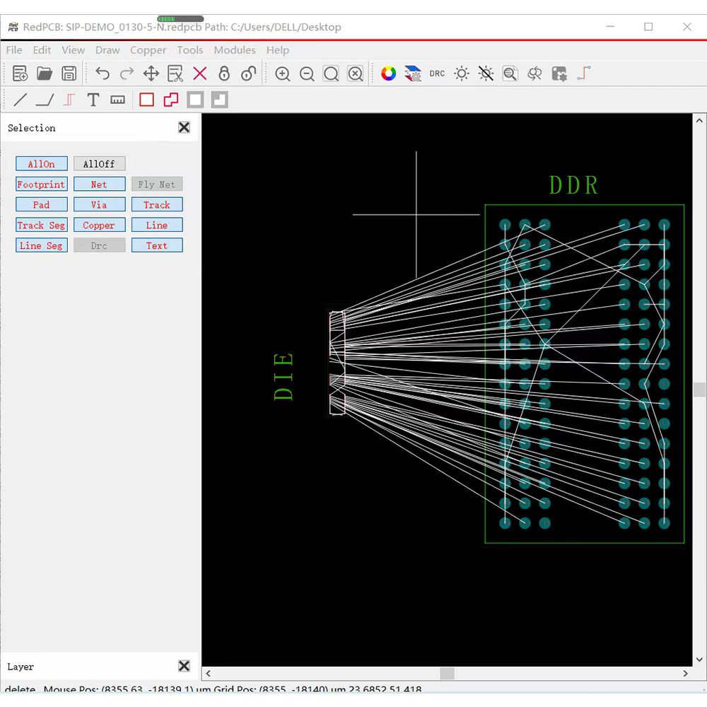This screenshot has width=707, height=707.
Task: Toggle the Copper selection filter
Action: pyautogui.click(x=99, y=226)
